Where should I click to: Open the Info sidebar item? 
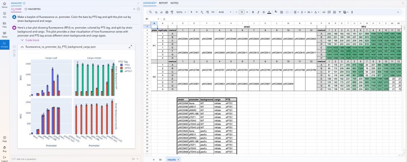(4, 15)
